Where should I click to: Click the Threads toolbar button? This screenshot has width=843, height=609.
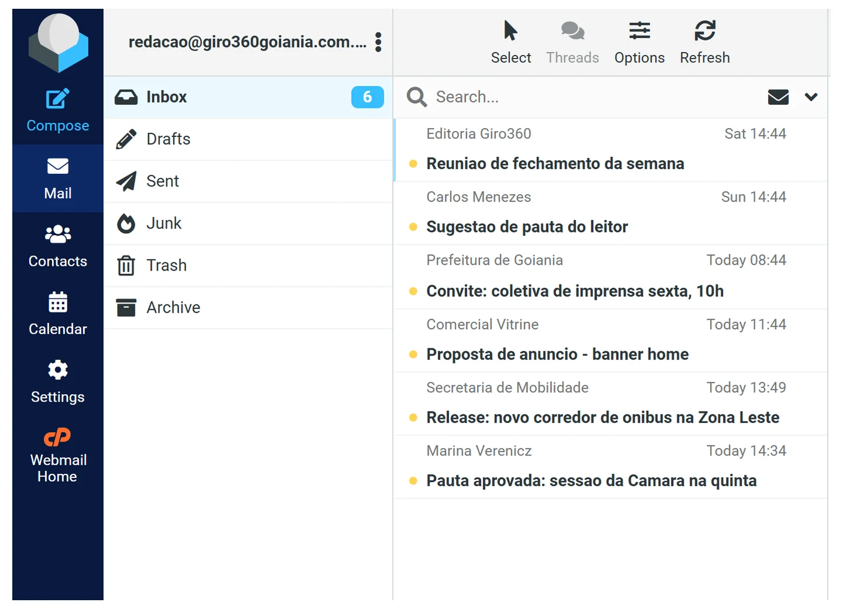(x=573, y=42)
